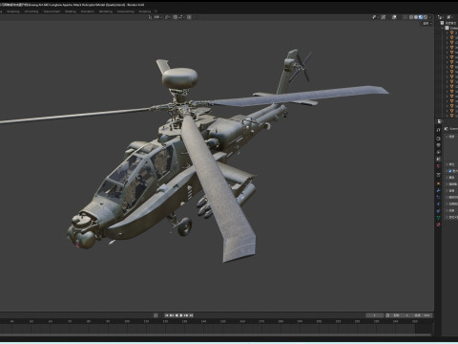
Task: Open the View Layer properties tab
Action: (x=438, y=152)
